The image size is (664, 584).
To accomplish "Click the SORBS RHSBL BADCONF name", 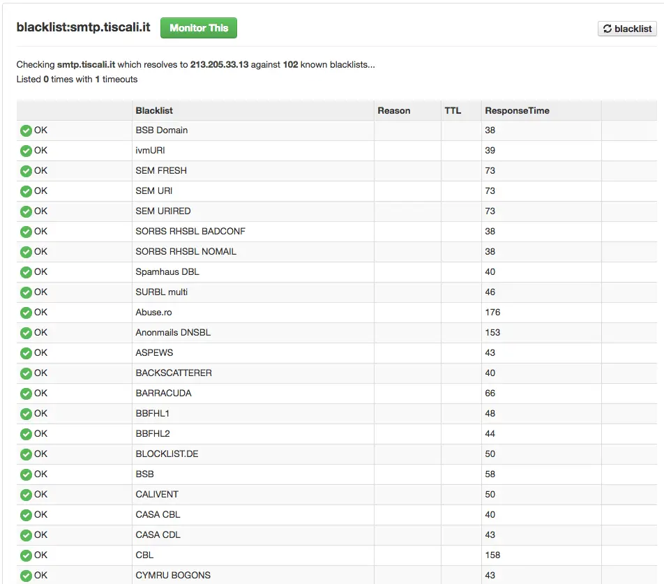I will point(190,231).
